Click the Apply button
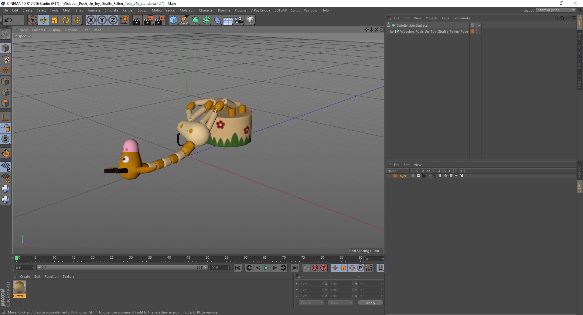This screenshot has width=583, height=315. click(x=370, y=303)
